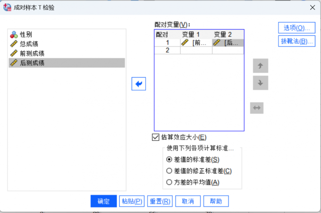Click the empty 变量 1 cell in pair 2
Image resolution: width=321 pixels, height=213 pixels.
(196, 50)
